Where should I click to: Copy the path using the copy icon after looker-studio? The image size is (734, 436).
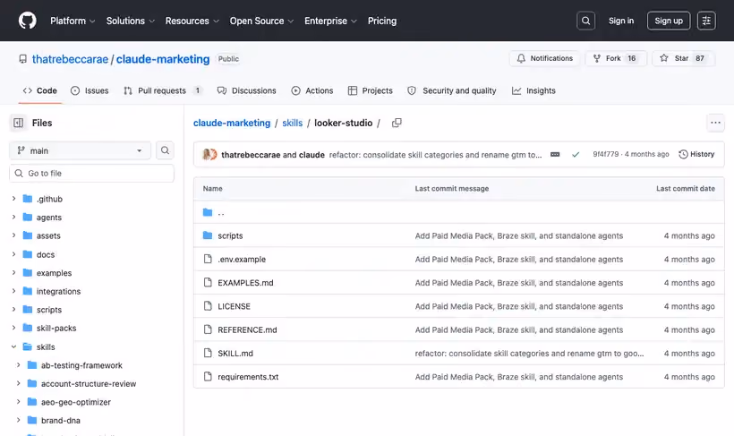397,123
